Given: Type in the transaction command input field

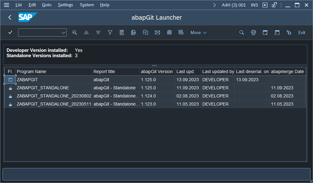Looking at the screenshot, I should [x=39, y=32].
